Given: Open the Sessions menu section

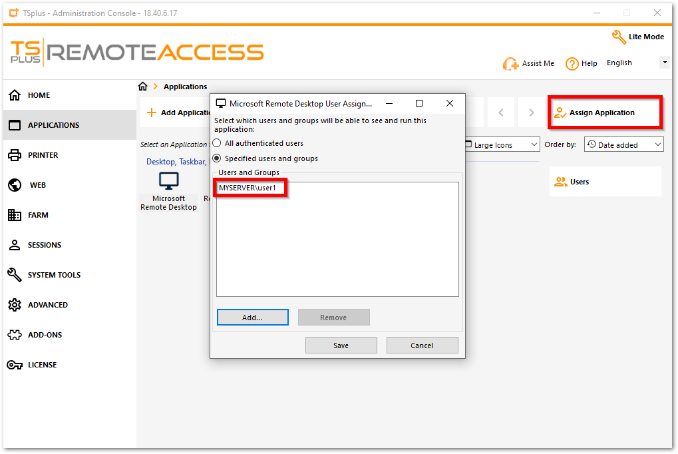Looking at the screenshot, I should coord(45,245).
